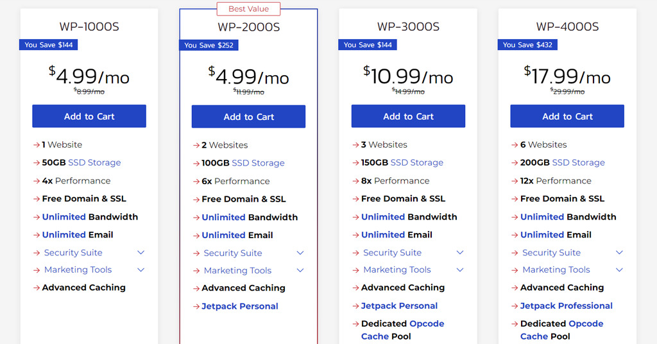The width and height of the screenshot is (657, 344).
Task: Add WP-1000S plan to cart
Action: tap(89, 116)
